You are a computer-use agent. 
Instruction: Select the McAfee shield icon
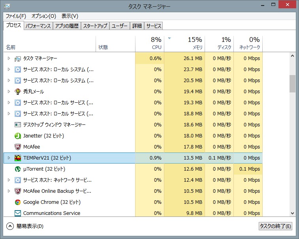pos(18,147)
